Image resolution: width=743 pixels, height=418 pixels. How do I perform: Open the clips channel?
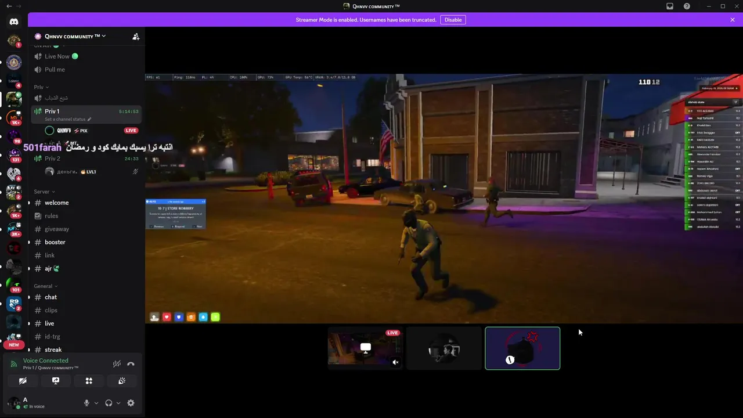click(86, 310)
